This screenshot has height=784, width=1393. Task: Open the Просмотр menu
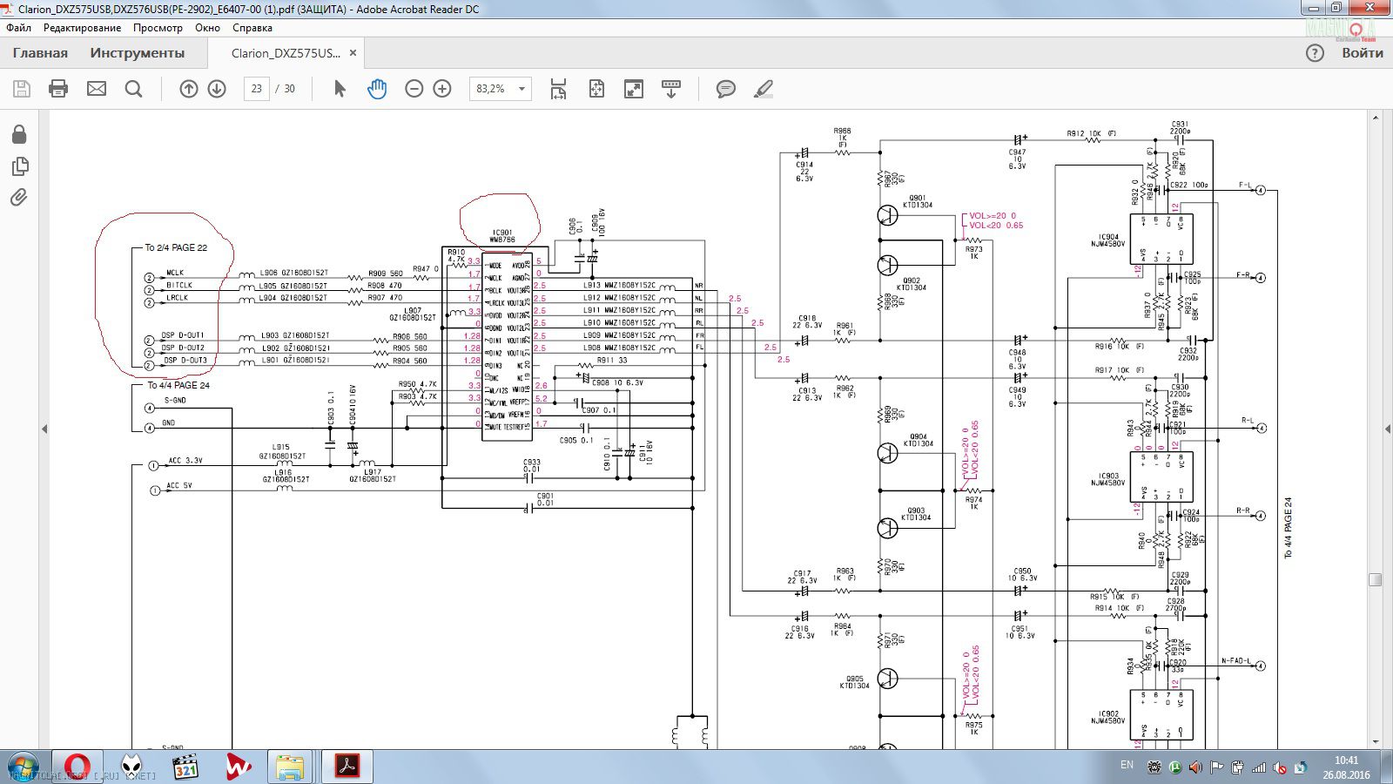point(158,28)
